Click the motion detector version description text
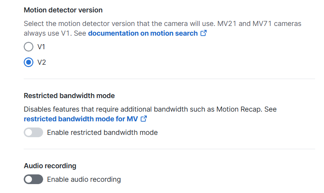Viewport: 324px width, 193px height. point(162,28)
